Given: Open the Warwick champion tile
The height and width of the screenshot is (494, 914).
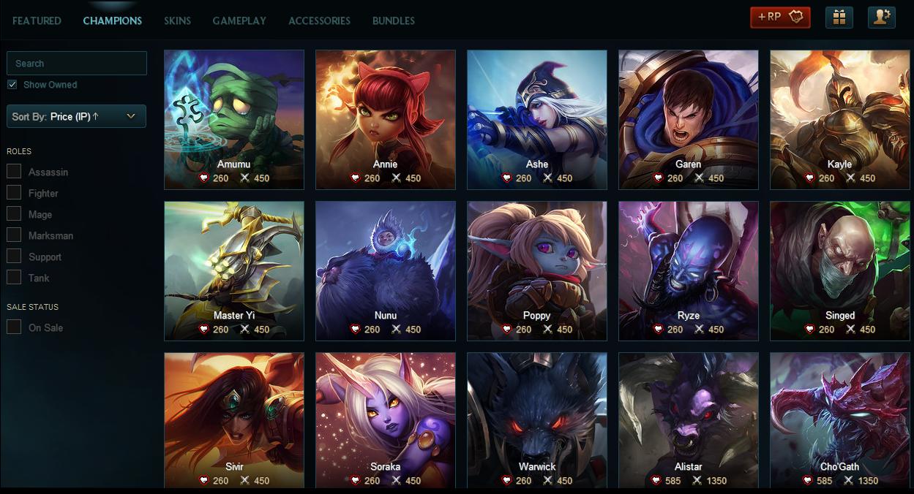Looking at the screenshot, I should 537,420.
